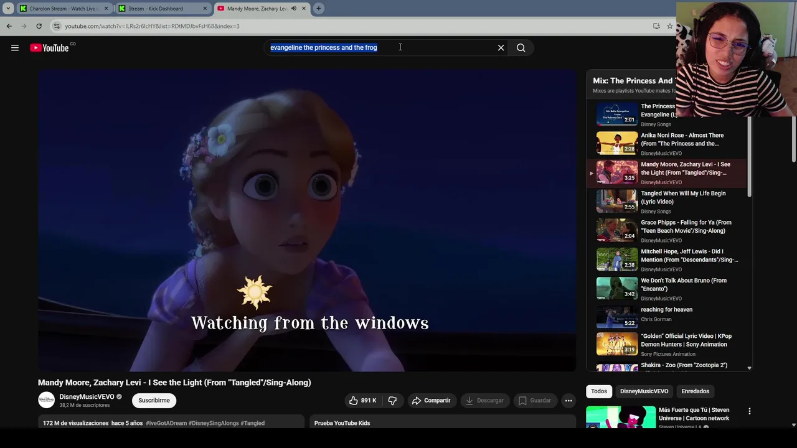The height and width of the screenshot is (448, 797).
Task: Select the current I See the Light playlist item
Action: [666, 173]
